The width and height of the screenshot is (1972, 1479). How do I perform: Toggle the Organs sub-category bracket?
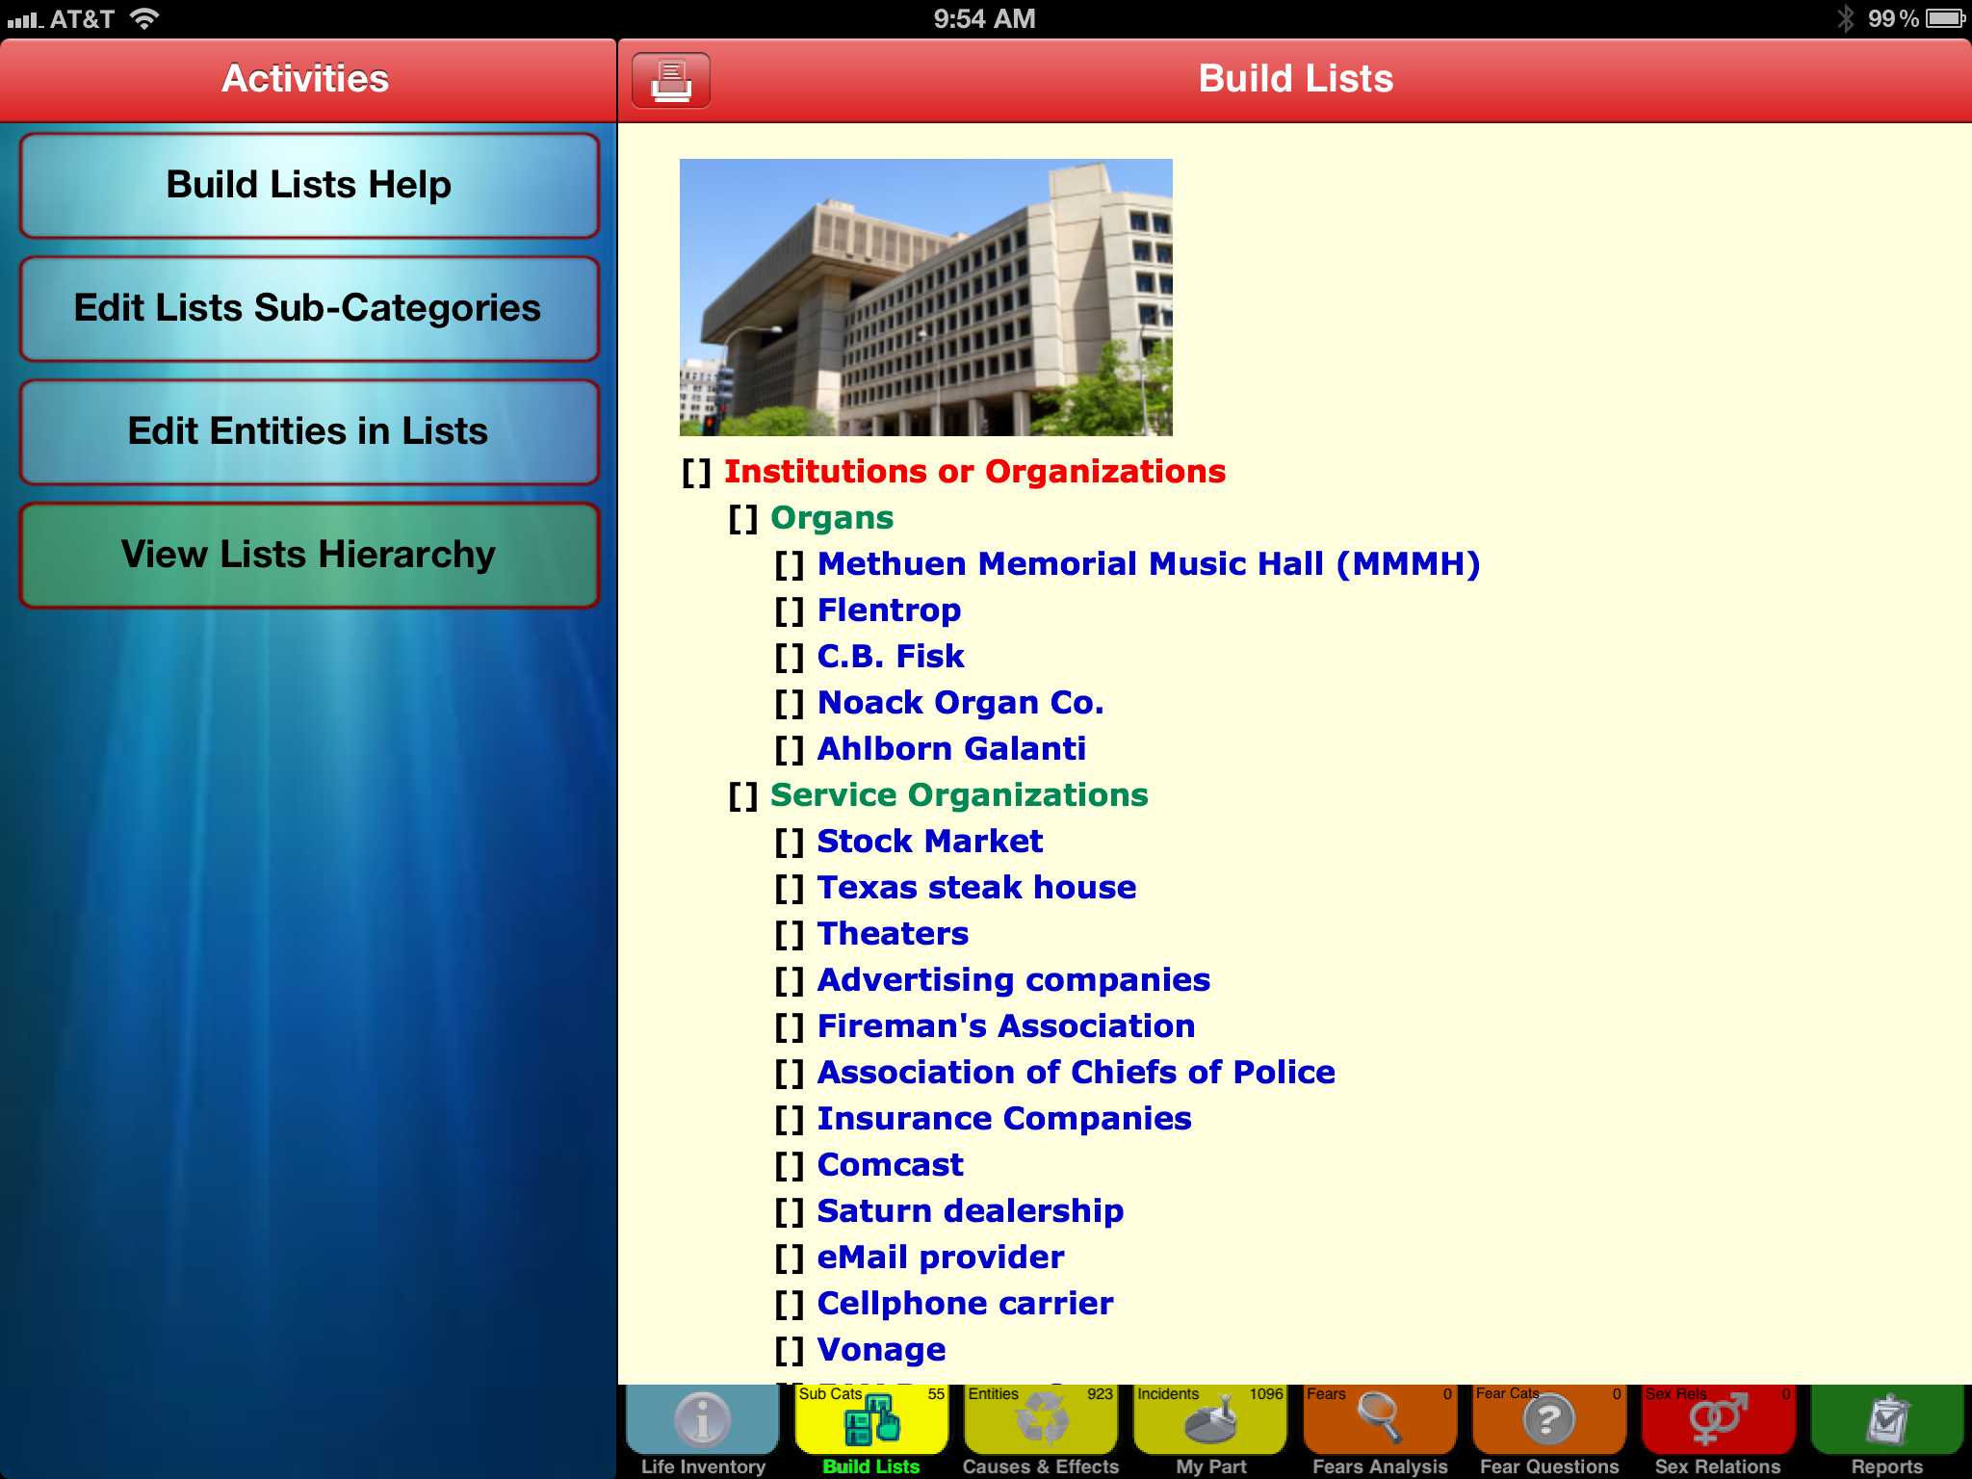point(742,519)
